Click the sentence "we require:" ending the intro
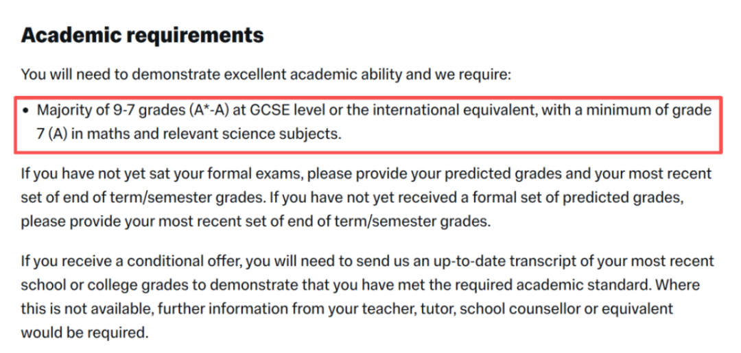 478,74
